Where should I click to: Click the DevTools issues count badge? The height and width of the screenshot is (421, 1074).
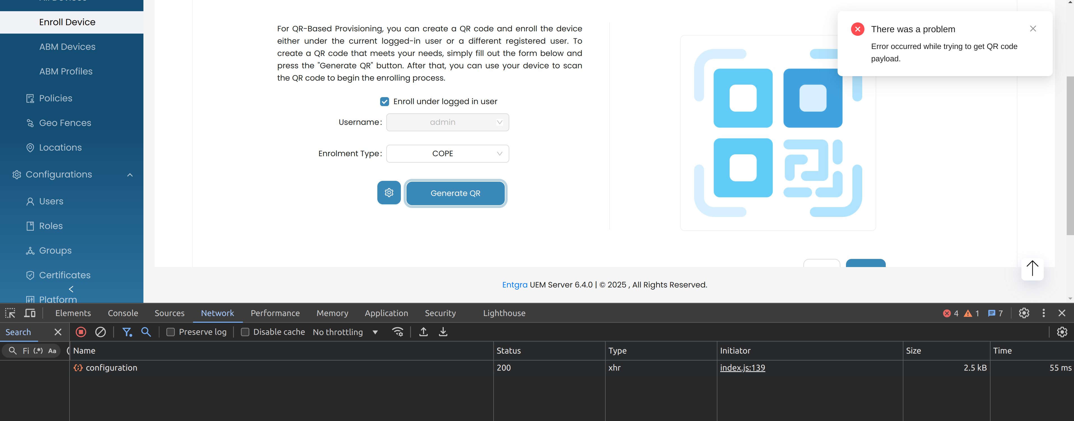(995, 314)
